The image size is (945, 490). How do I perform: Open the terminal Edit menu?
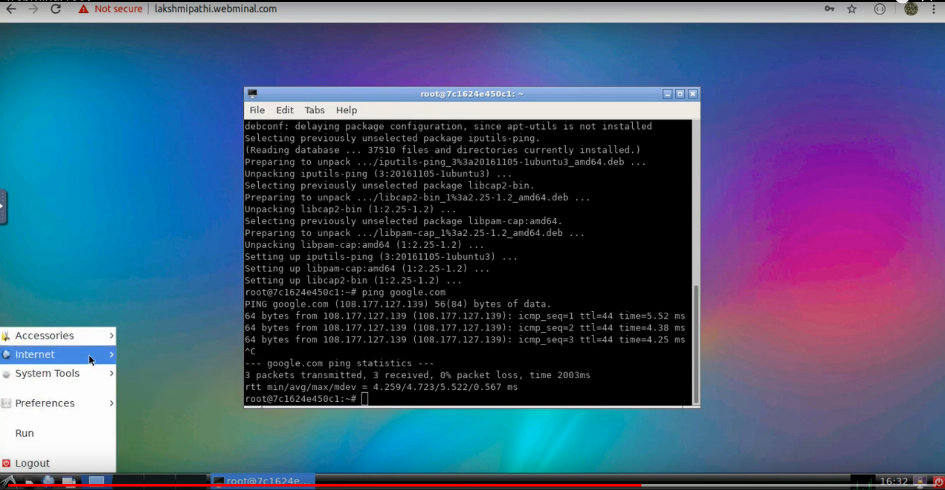(x=284, y=110)
